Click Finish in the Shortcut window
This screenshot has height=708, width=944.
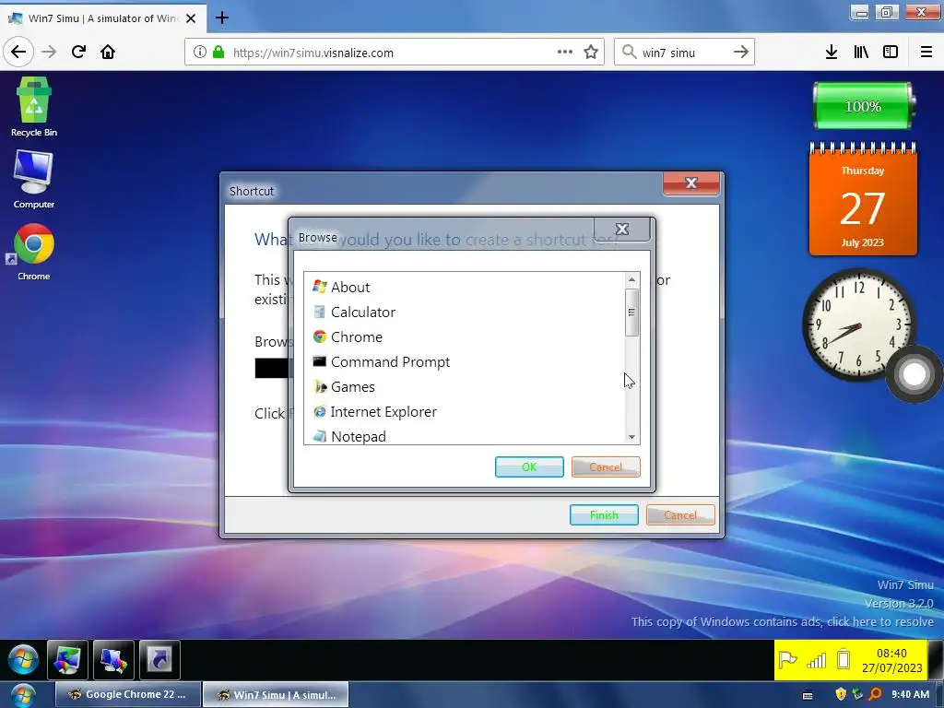point(604,514)
